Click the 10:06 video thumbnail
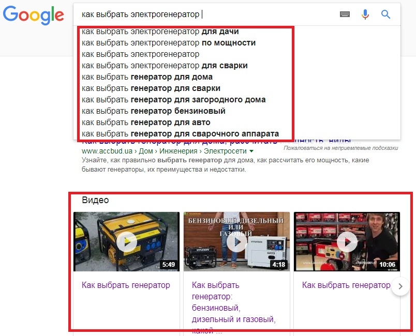416x336 pixels. point(347,242)
